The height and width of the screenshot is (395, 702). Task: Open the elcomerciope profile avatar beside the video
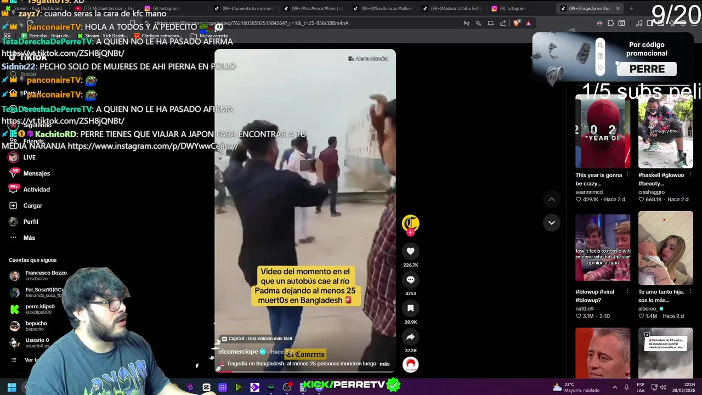(x=410, y=223)
